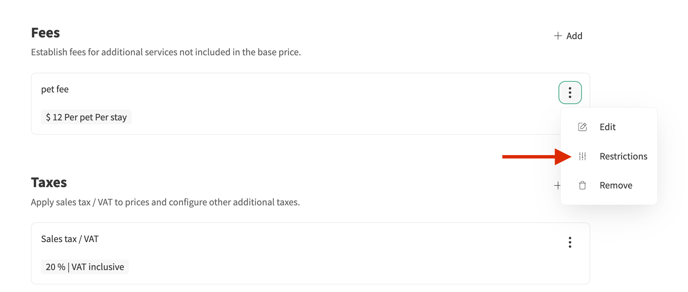The image size is (688, 292).
Task: Click the plus icon in the Taxes section
Action: [557, 185]
